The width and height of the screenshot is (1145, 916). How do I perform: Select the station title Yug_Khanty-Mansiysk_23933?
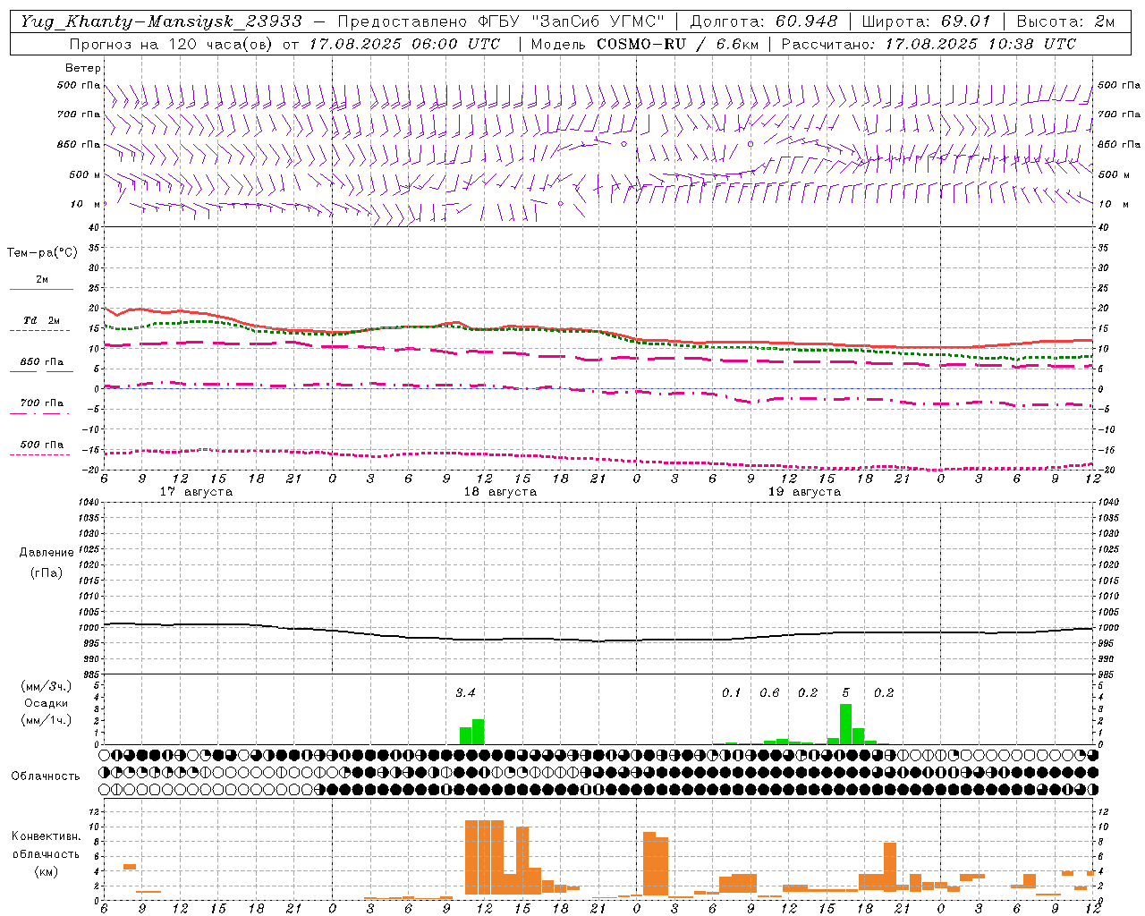(x=161, y=21)
